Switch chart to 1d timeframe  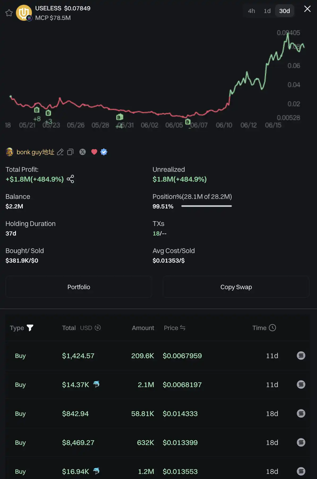click(267, 11)
